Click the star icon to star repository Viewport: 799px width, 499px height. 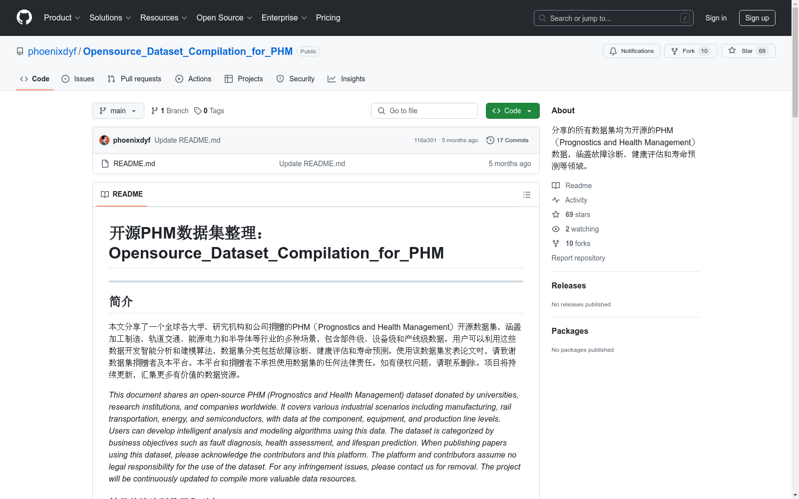[732, 50]
